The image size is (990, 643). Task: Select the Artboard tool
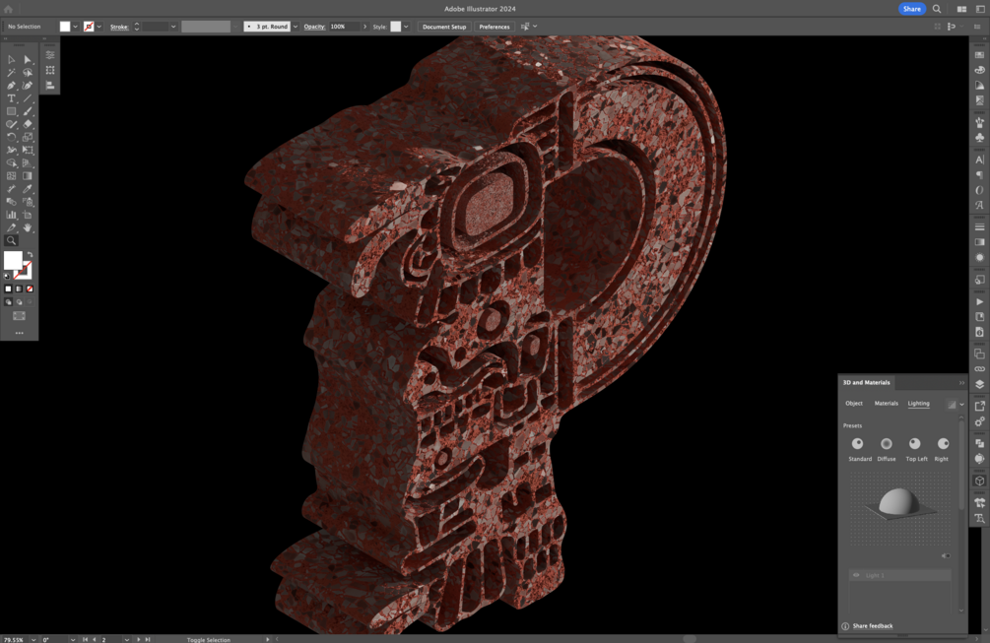pos(28,215)
